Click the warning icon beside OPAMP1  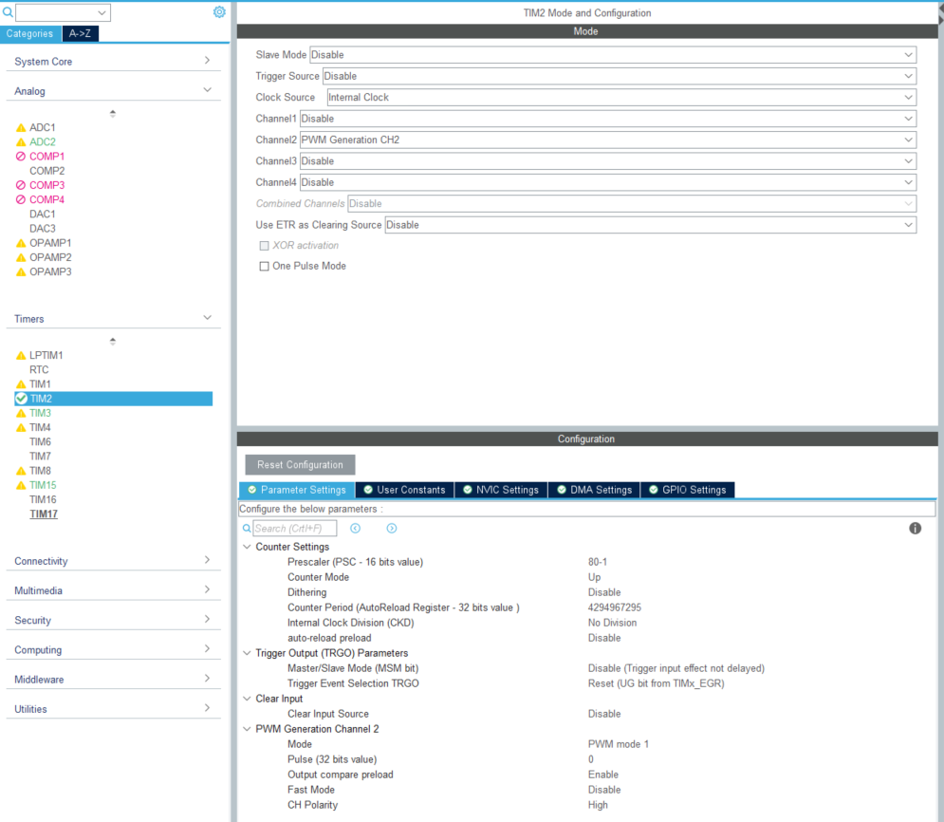pyautogui.click(x=21, y=243)
